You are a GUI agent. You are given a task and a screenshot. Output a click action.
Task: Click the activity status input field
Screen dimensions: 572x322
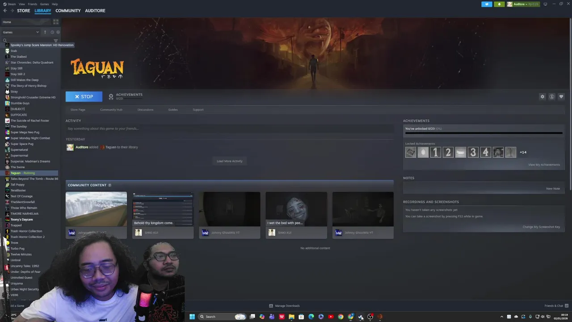[x=230, y=129]
